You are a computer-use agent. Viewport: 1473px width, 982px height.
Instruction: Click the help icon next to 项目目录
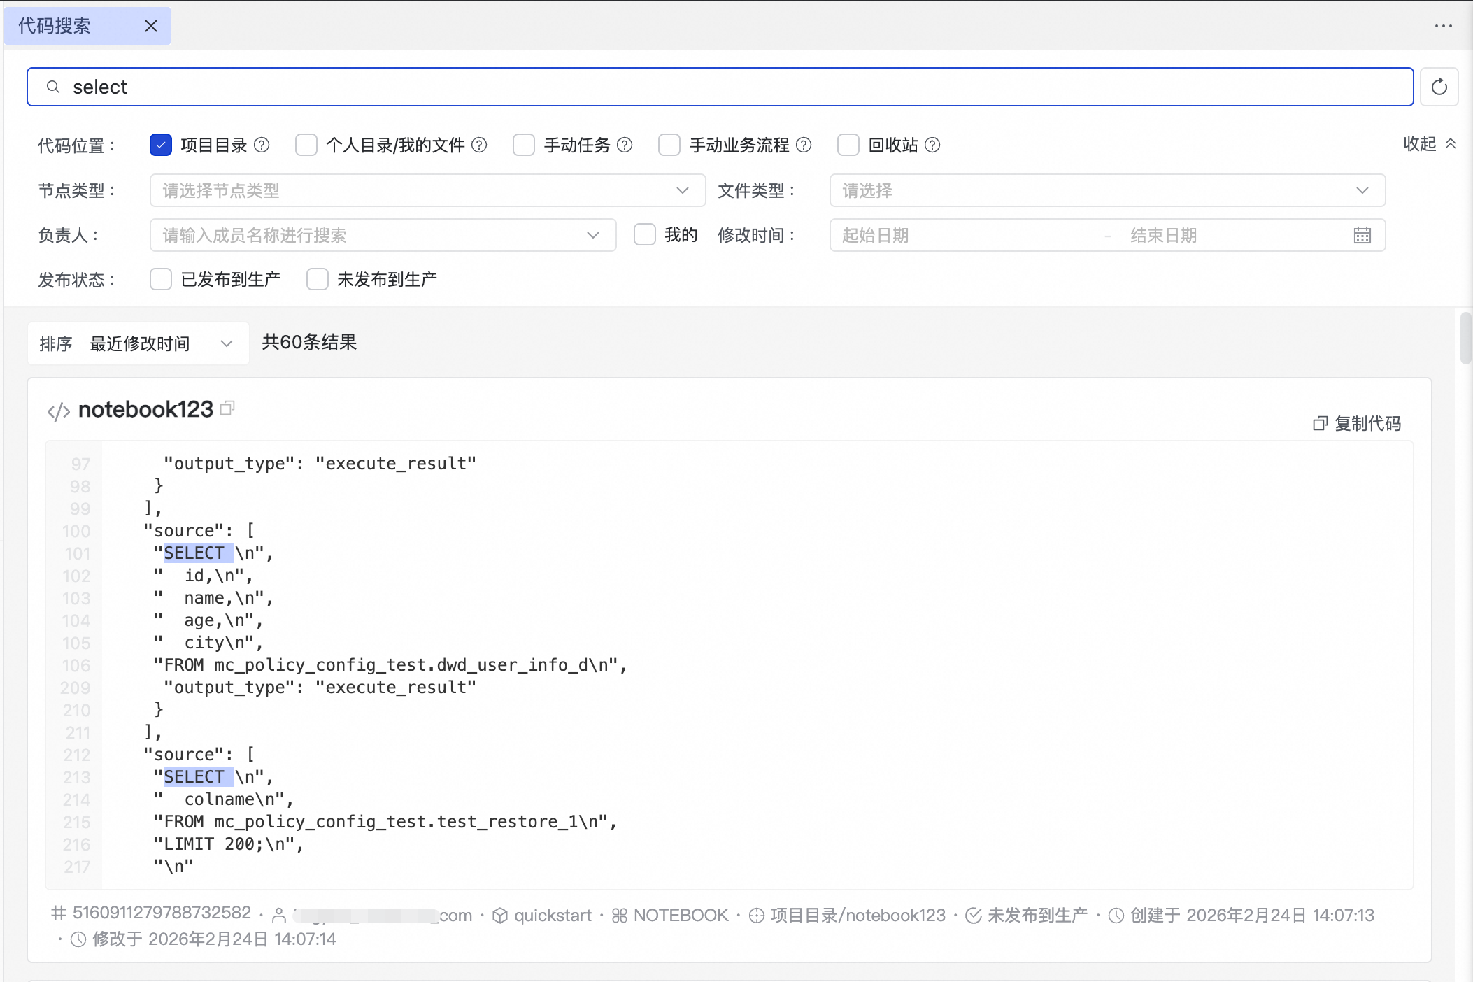coord(262,145)
